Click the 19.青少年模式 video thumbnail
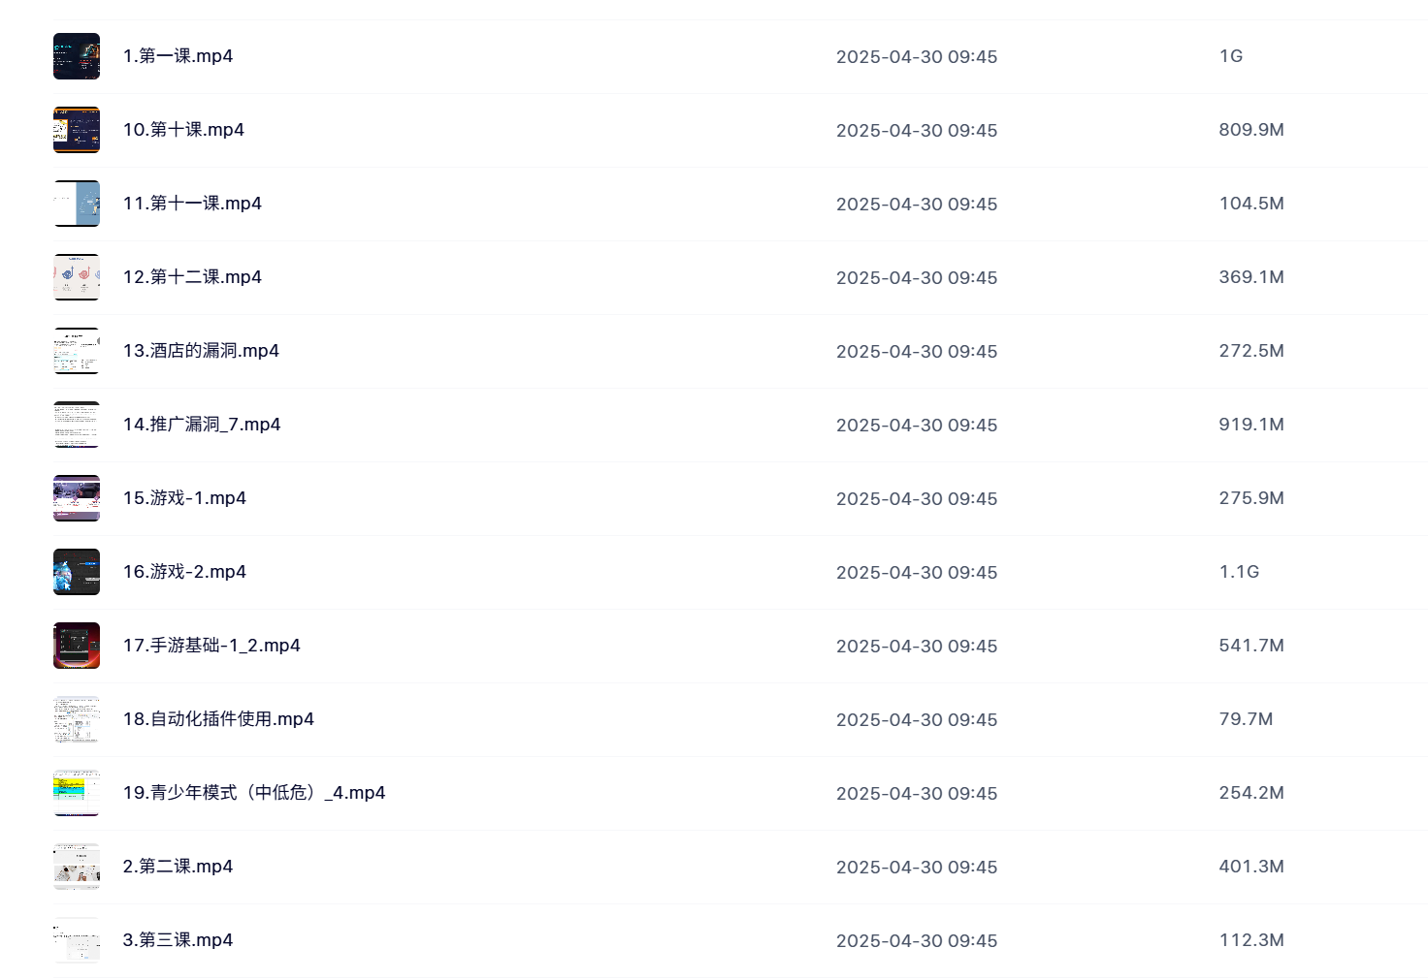Viewport: 1428px width, 980px height. coord(77,793)
